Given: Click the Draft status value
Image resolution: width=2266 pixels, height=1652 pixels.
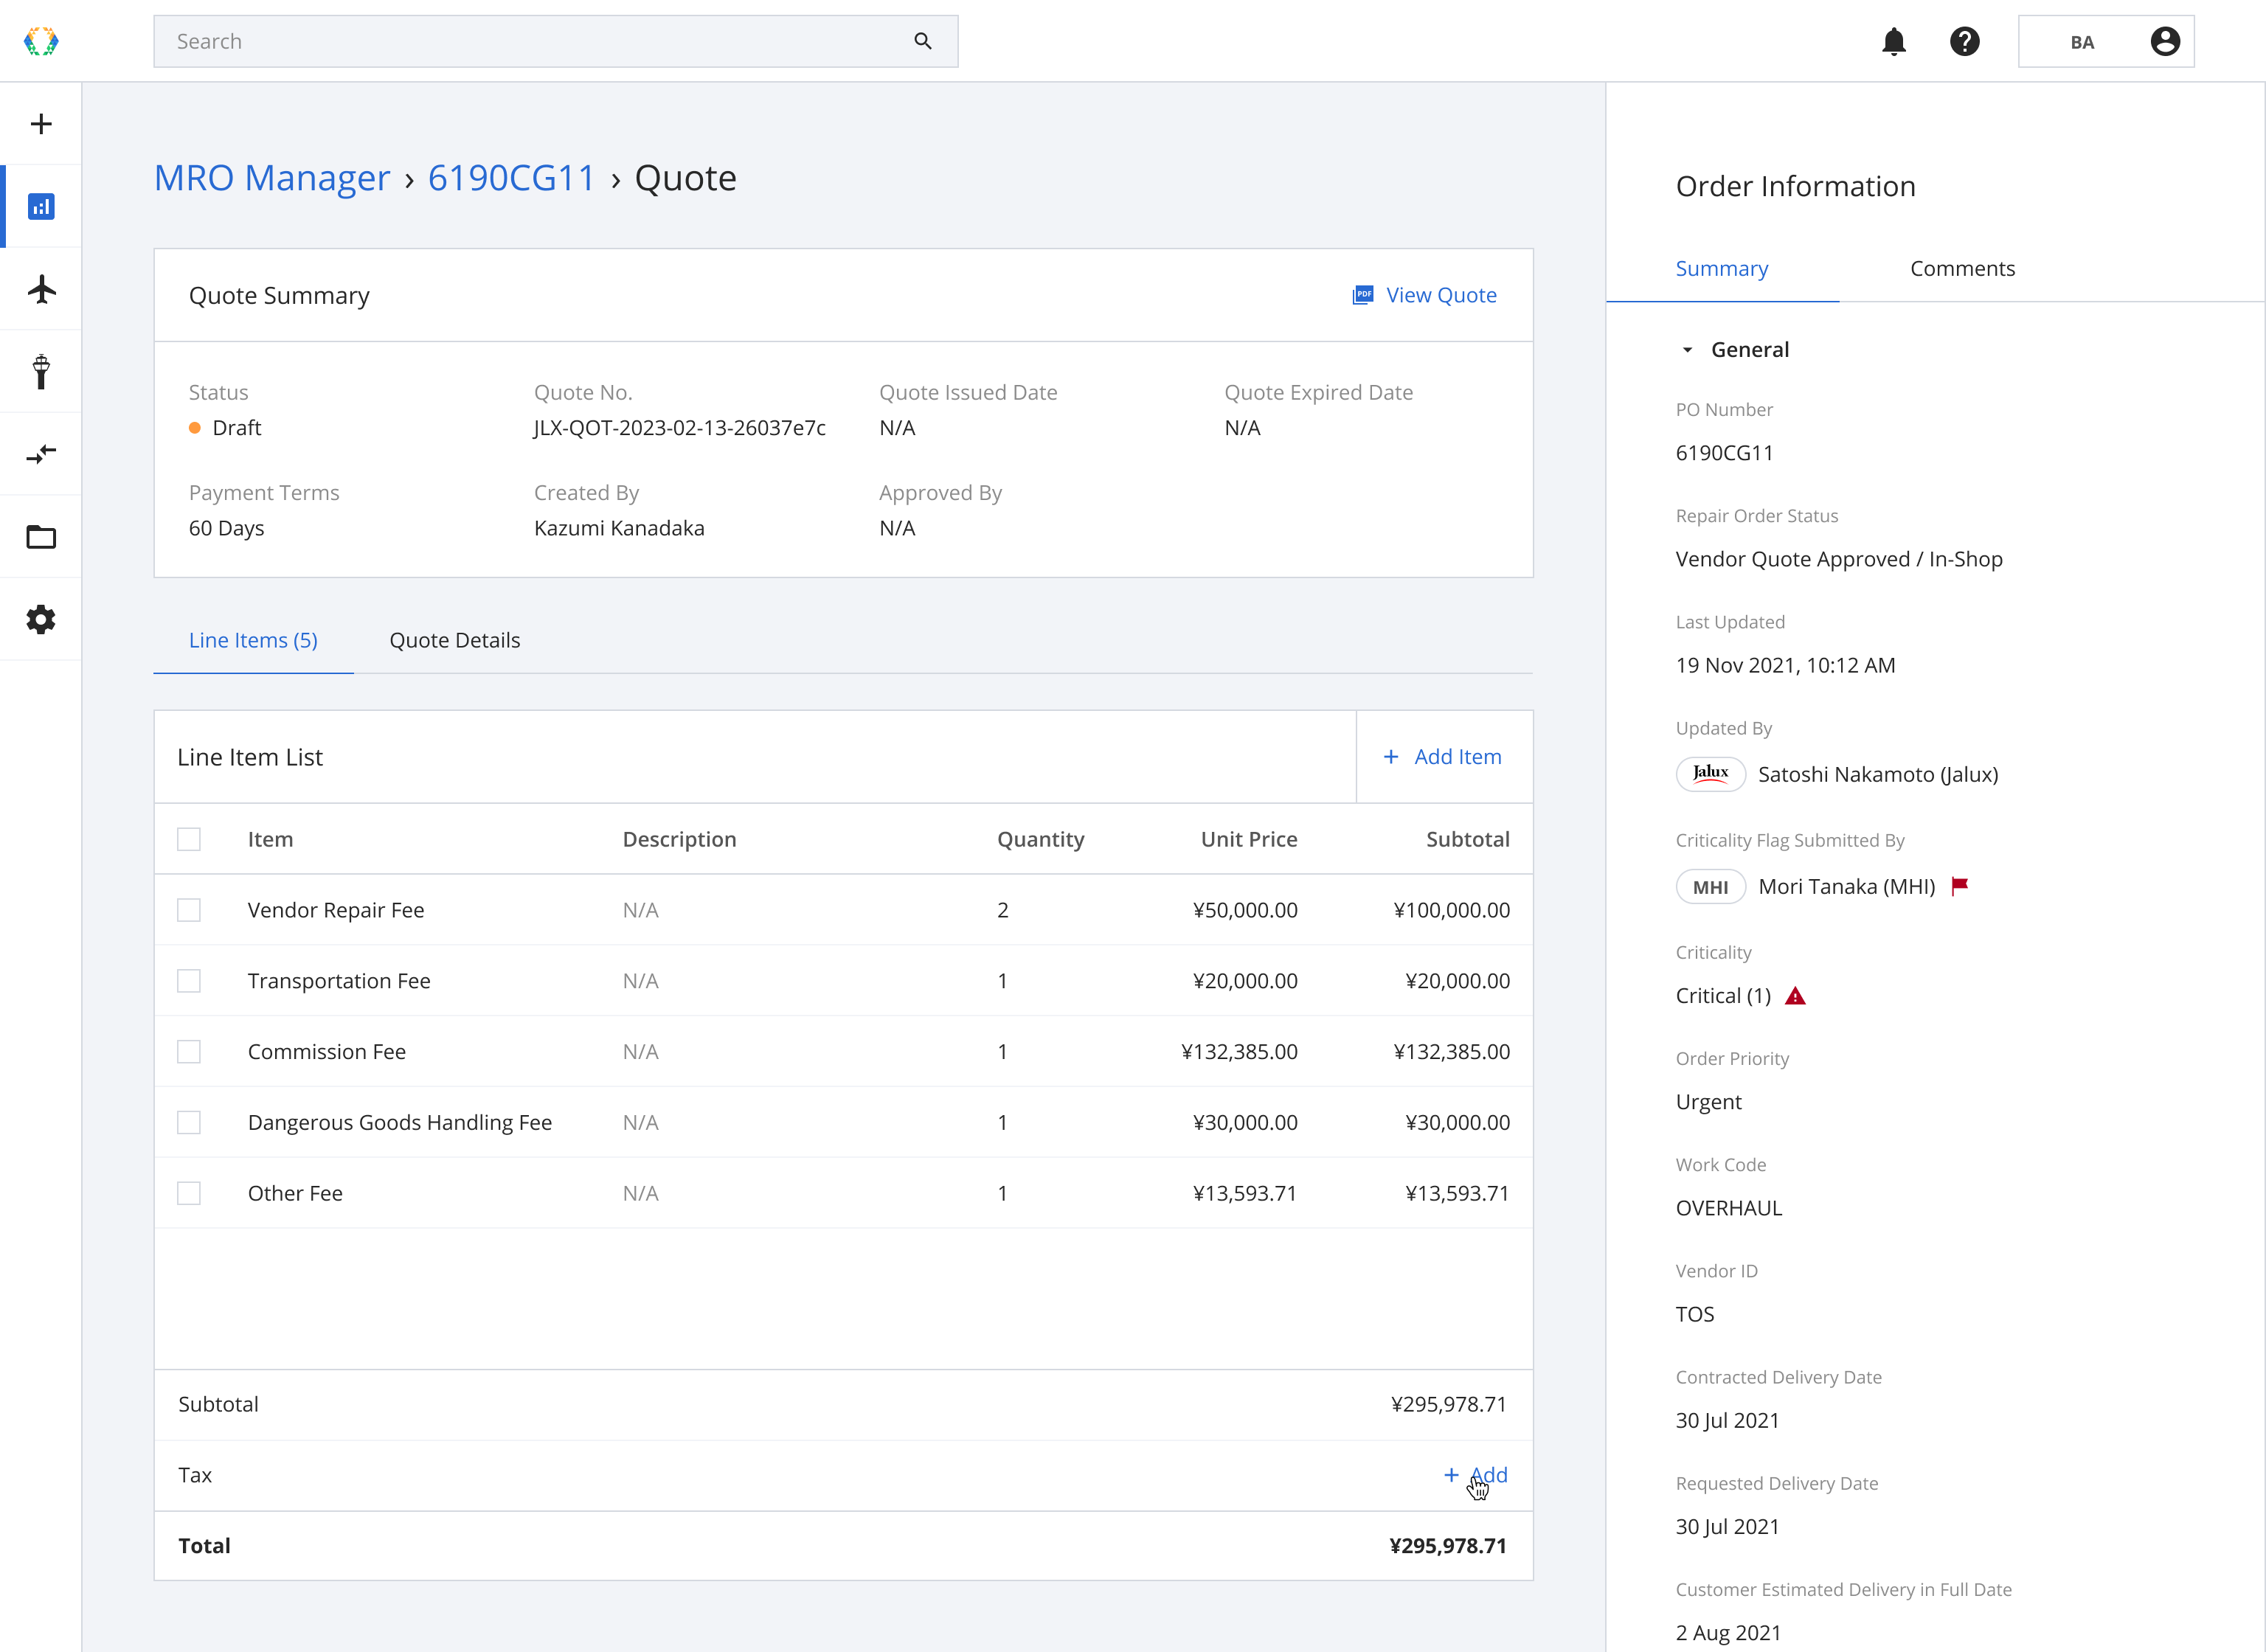Looking at the screenshot, I should [237, 428].
